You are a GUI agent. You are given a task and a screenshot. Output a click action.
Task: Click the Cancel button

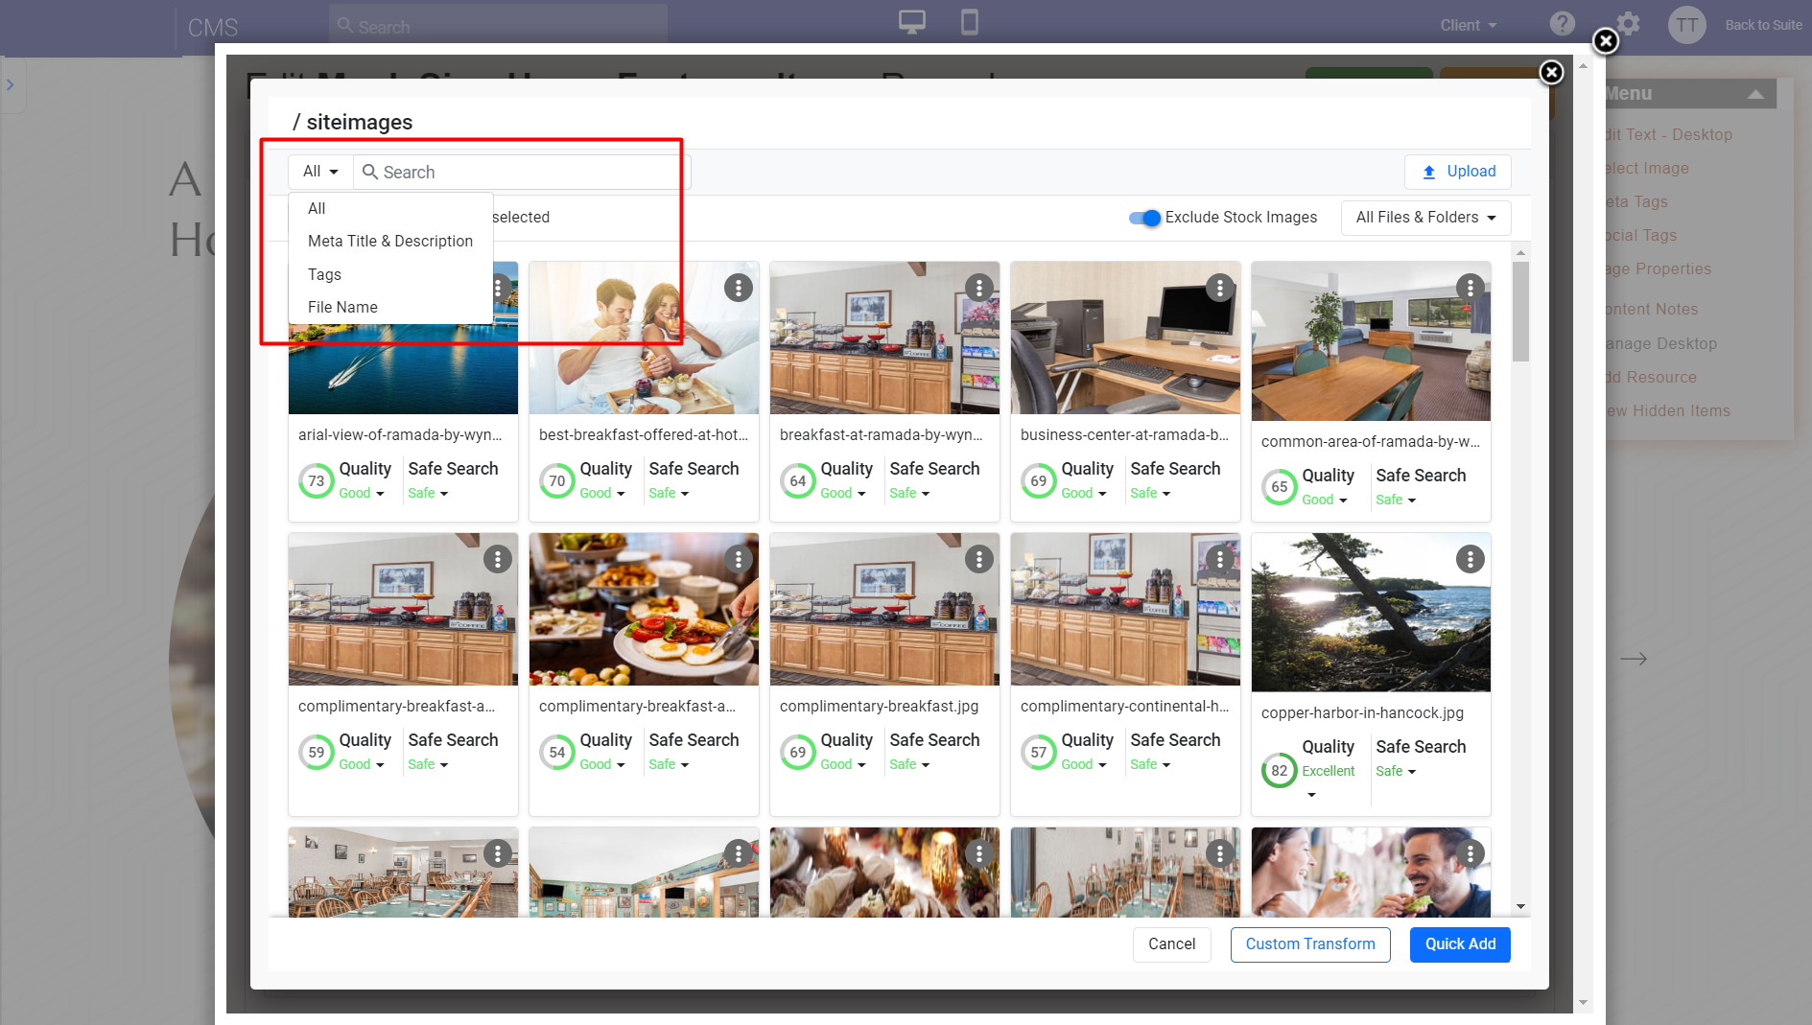click(1171, 944)
